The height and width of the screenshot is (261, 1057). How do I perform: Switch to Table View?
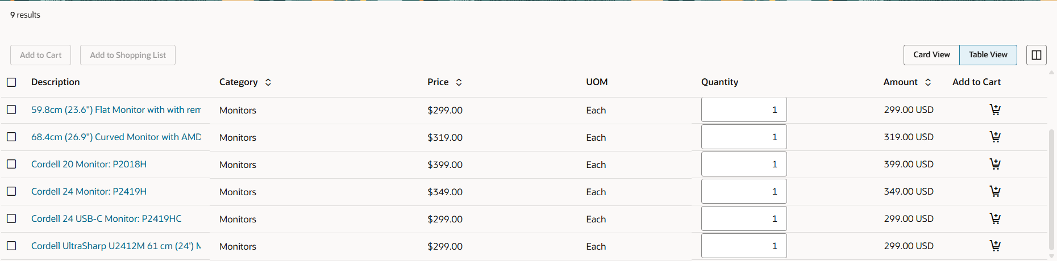click(x=988, y=55)
